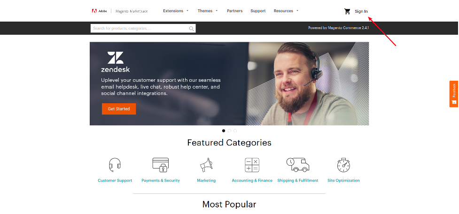Select the Payments & Security card icon
This screenshot has width=459, height=214.
160,165
